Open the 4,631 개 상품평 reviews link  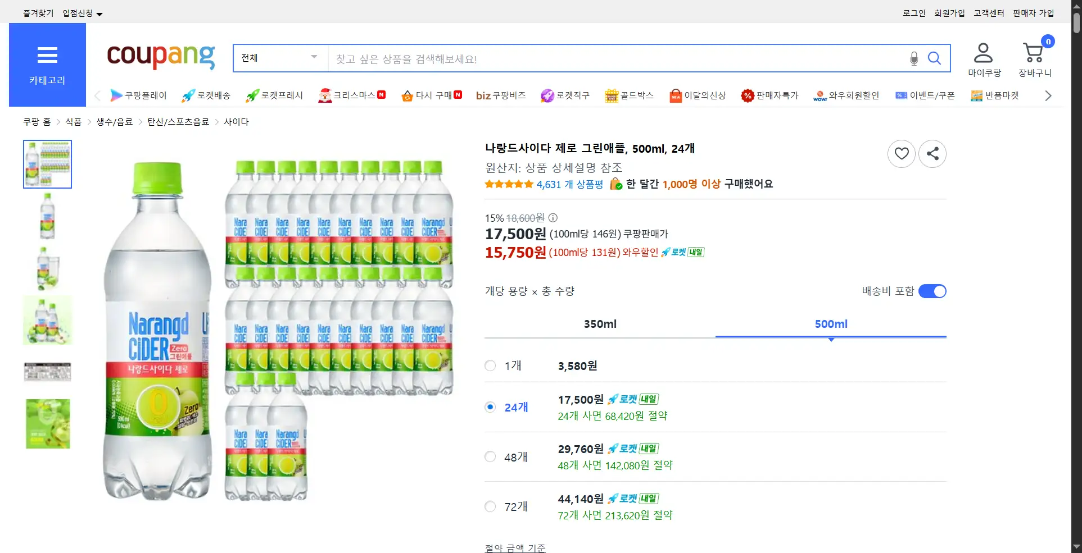pos(569,184)
